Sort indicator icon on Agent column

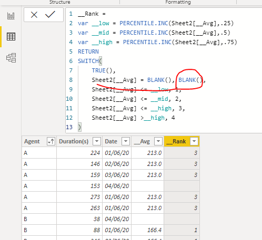tap(51, 141)
